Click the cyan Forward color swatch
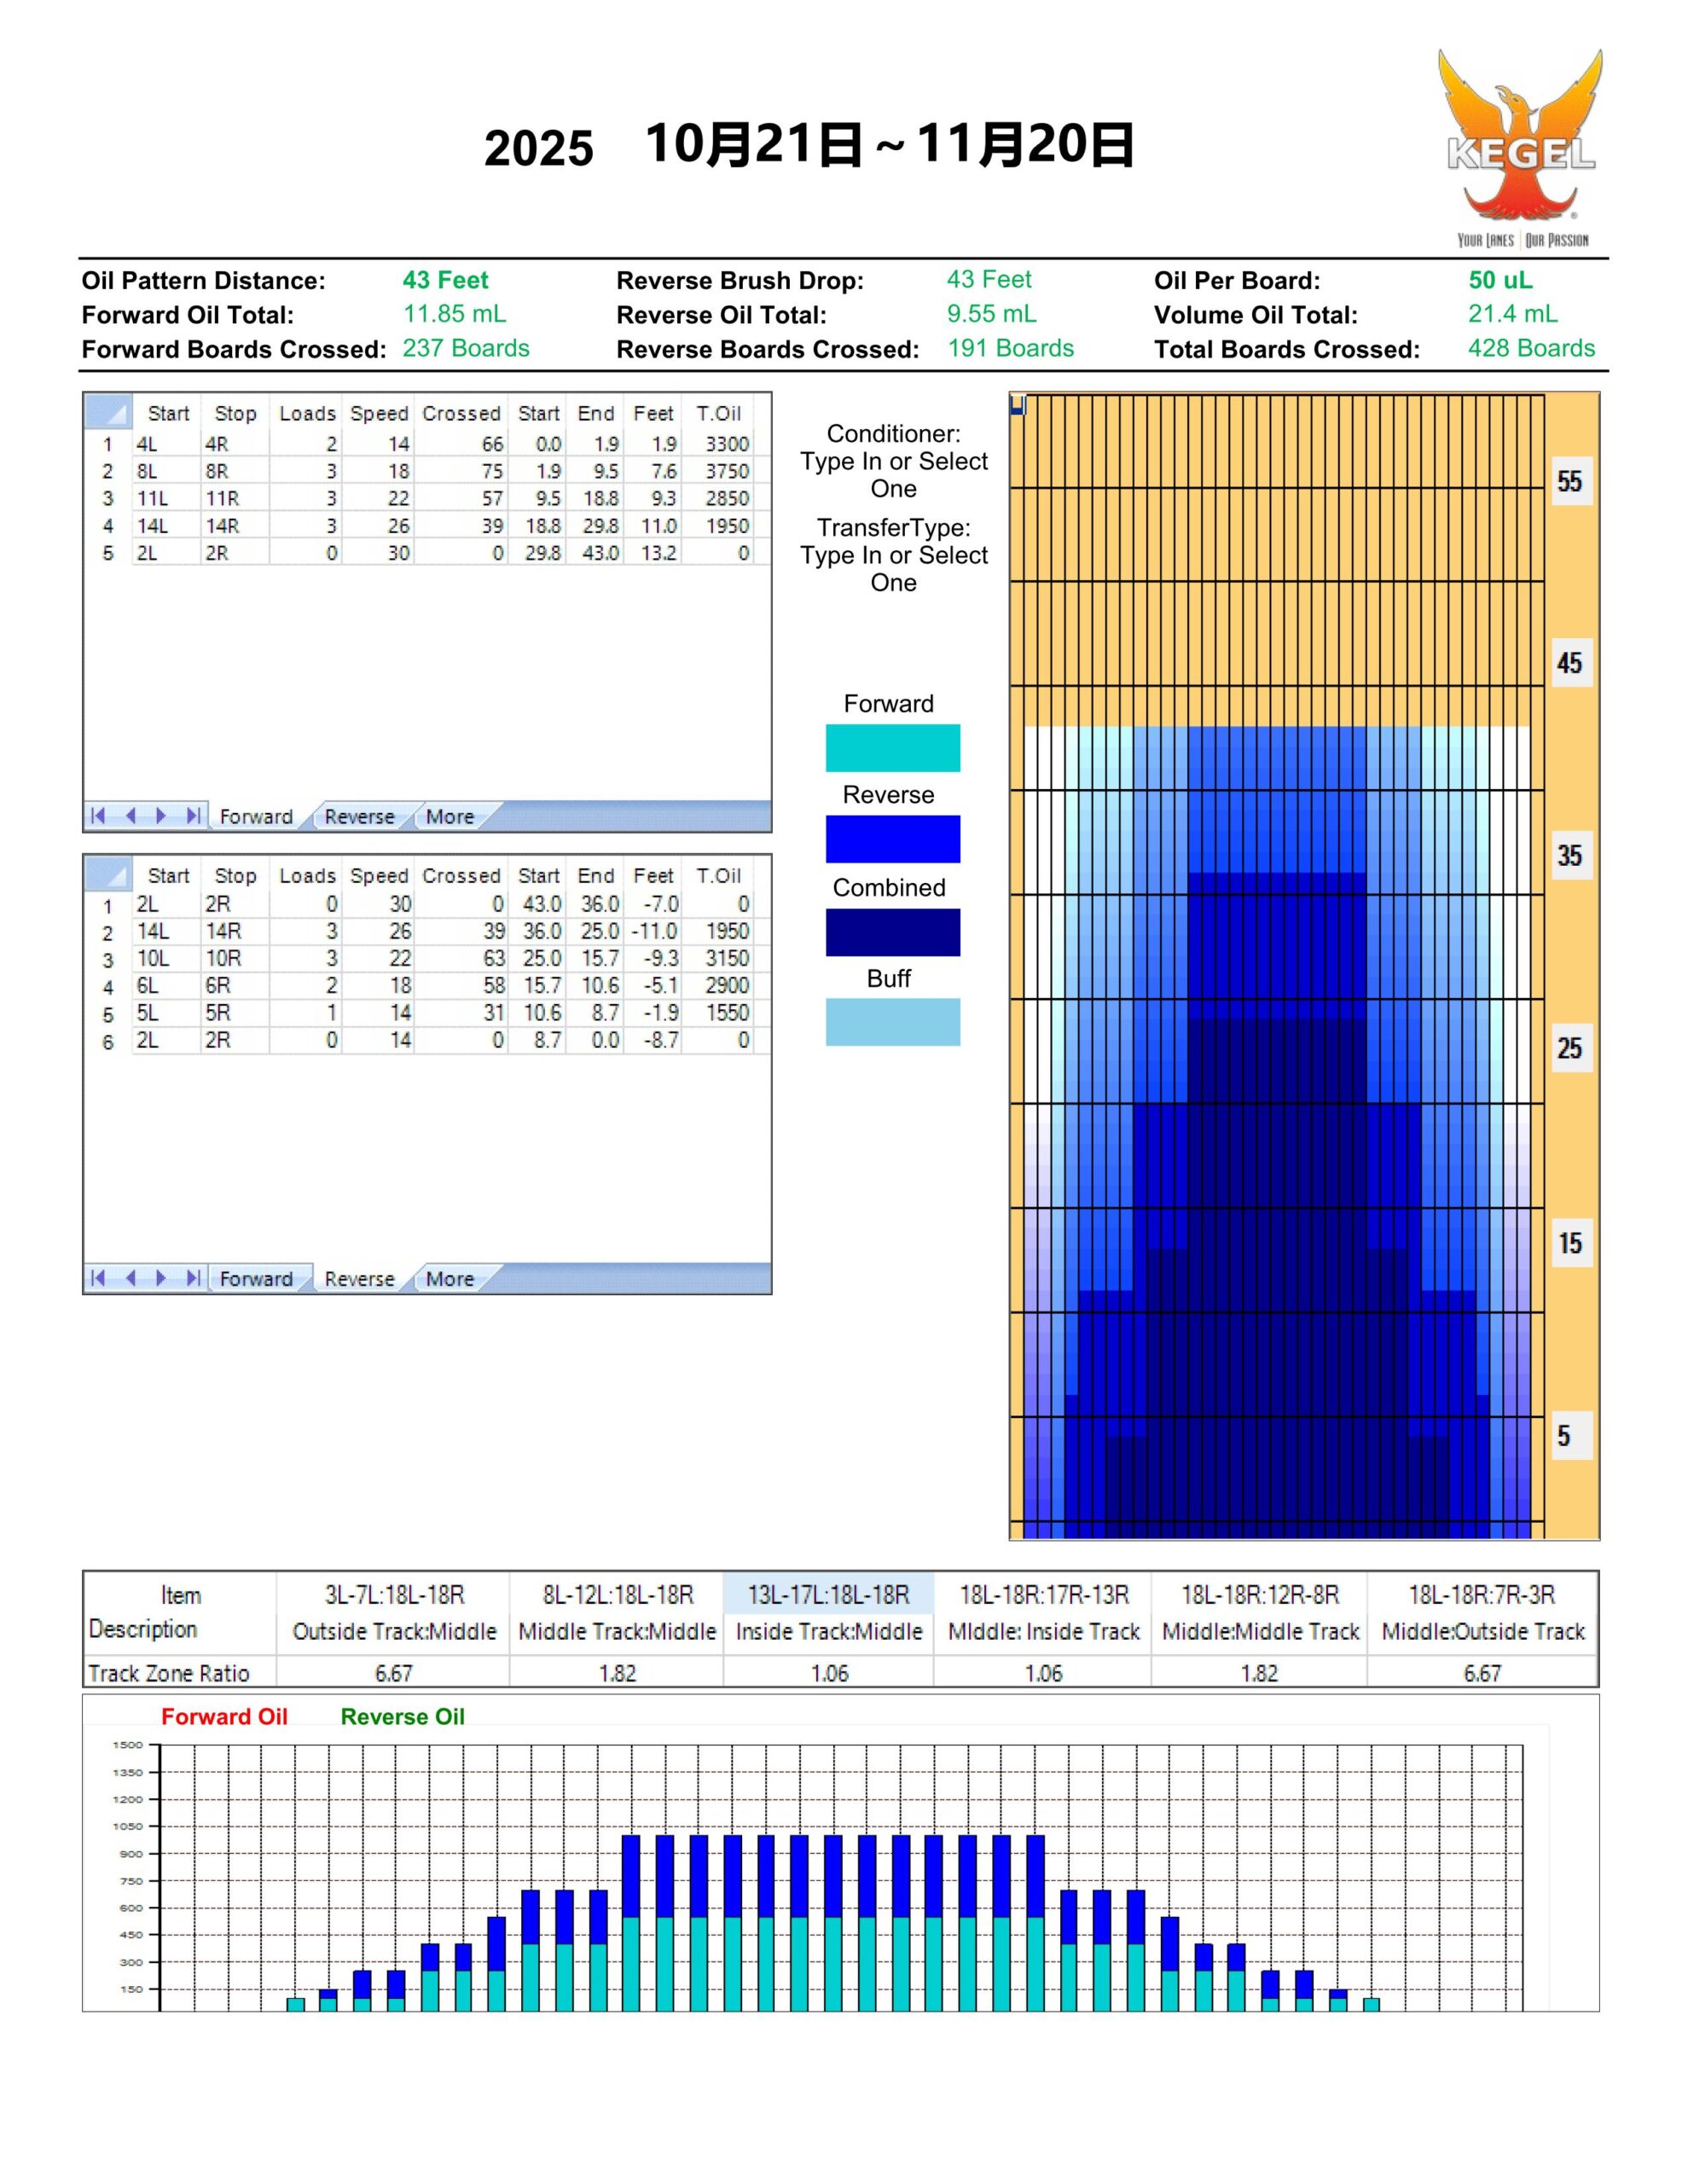The height and width of the screenshot is (2184, 1688). coord(892,748)
